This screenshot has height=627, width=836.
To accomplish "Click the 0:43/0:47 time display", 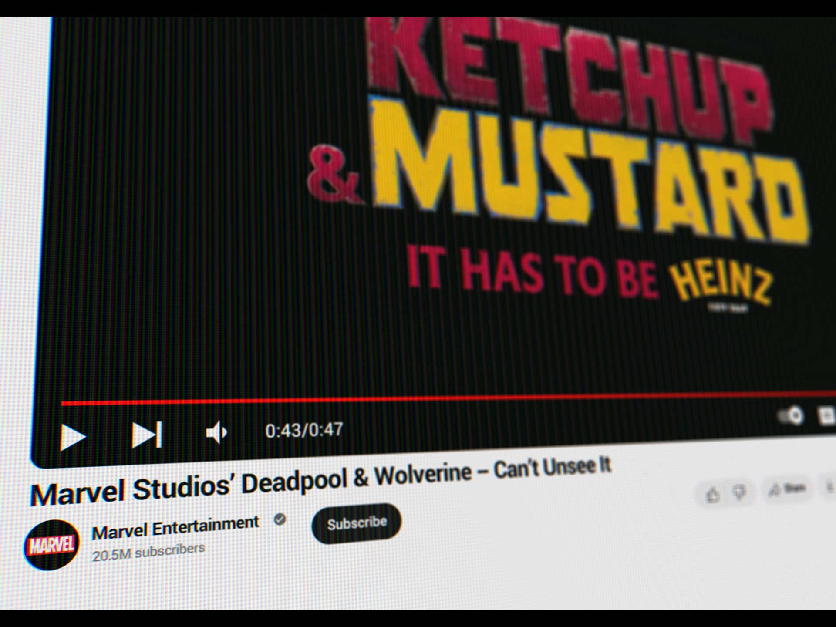I will [x=304, y=430].
